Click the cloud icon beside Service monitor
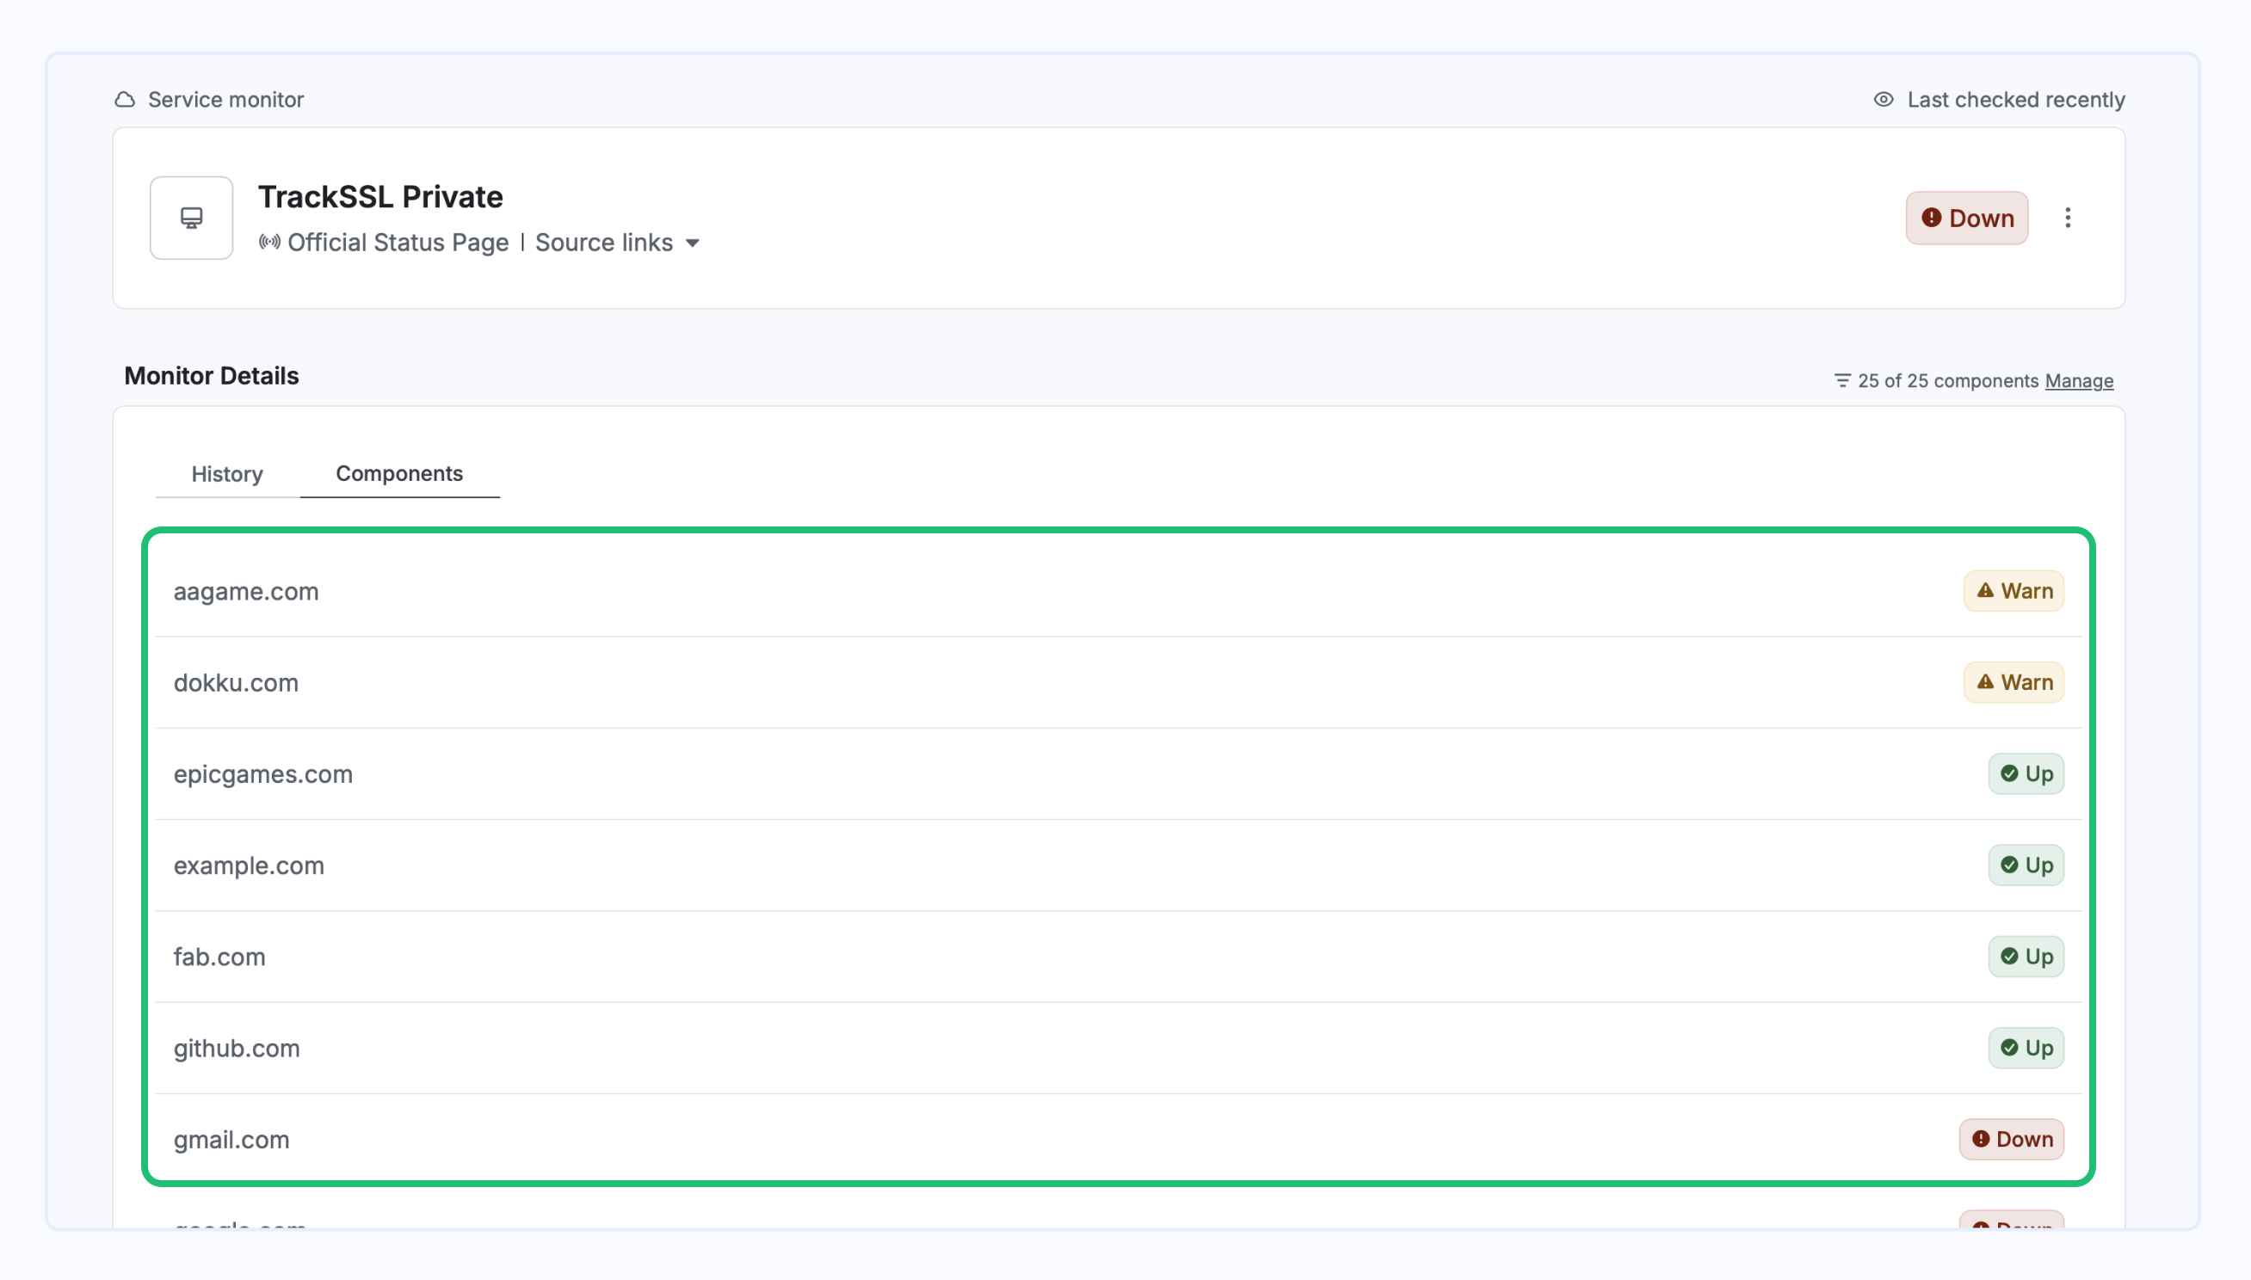This screenshot has height=1280, width=2251. tap(123, 99)
